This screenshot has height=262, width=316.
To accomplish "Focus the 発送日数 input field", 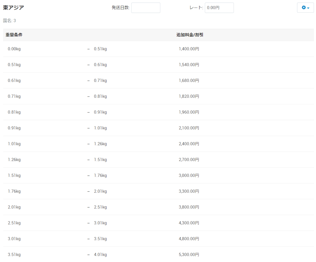I will pyautogui.click(x=146, y=8).
